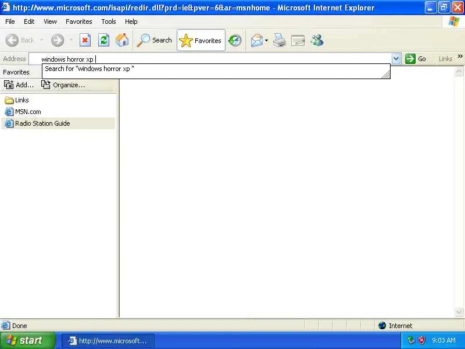Click the page scrollbar up arrow
Viewport: 465px width, 349px height.
[x=459, y=71]
